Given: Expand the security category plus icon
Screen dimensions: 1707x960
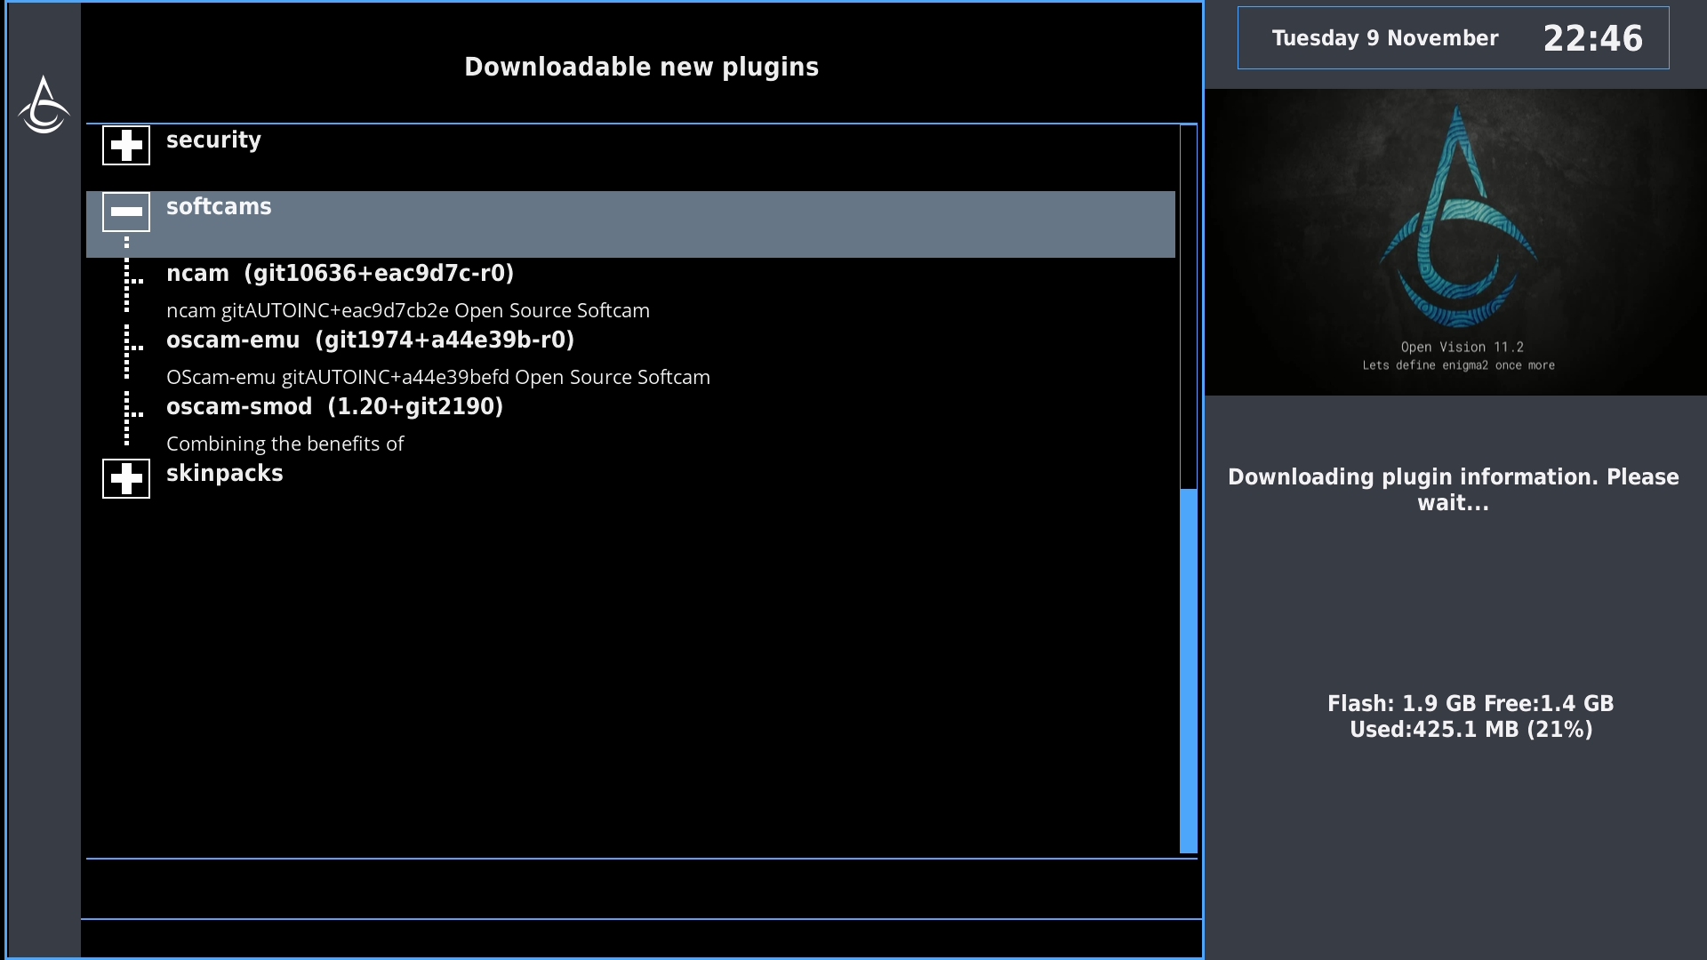Looking at the screenshot, I should pos(126,146).
